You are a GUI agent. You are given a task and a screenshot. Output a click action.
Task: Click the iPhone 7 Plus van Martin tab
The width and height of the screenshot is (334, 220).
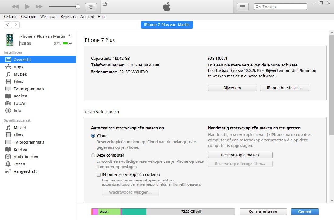(167, 25)
